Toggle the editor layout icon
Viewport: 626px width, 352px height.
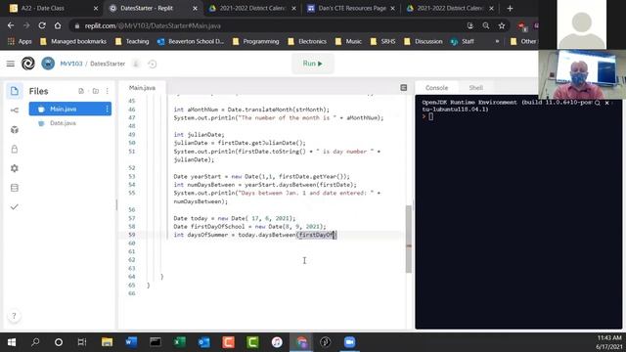[x=404, y=87]
